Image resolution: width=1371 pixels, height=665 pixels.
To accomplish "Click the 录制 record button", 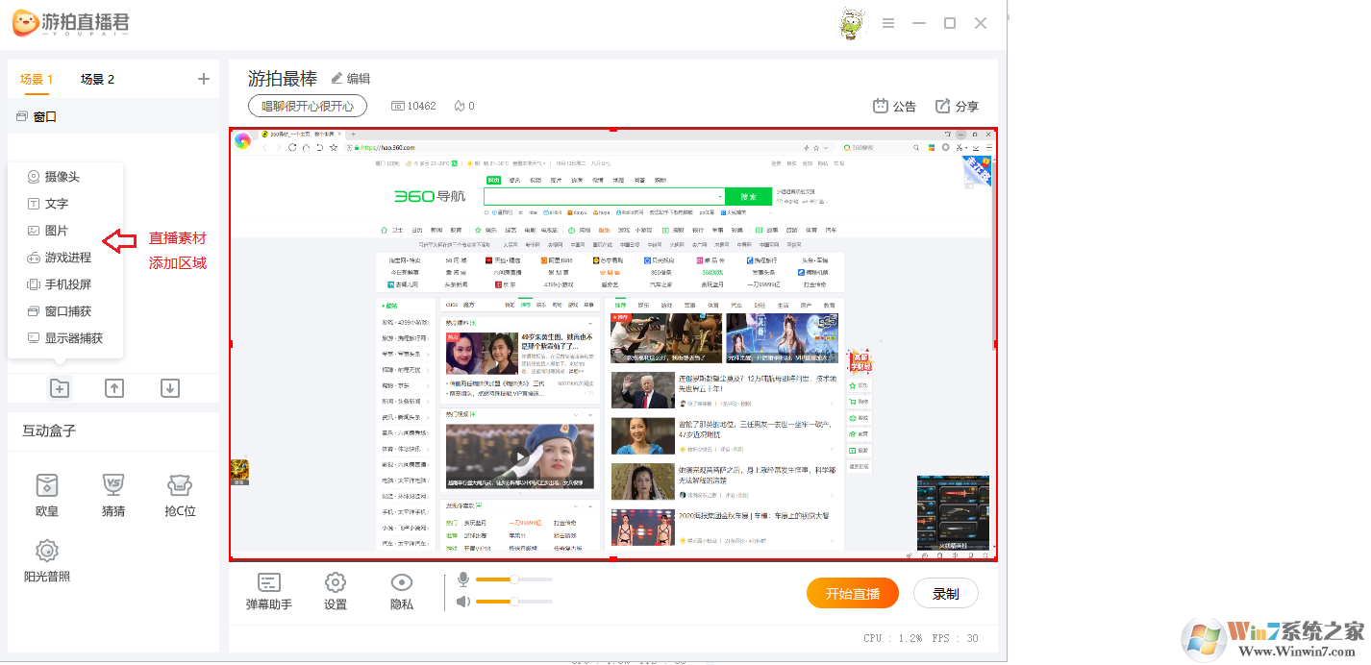I will click(946, 594).
